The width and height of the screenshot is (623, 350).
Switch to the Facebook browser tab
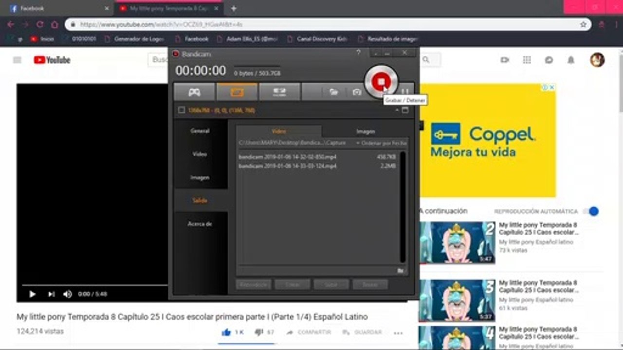tap(59, 8)
